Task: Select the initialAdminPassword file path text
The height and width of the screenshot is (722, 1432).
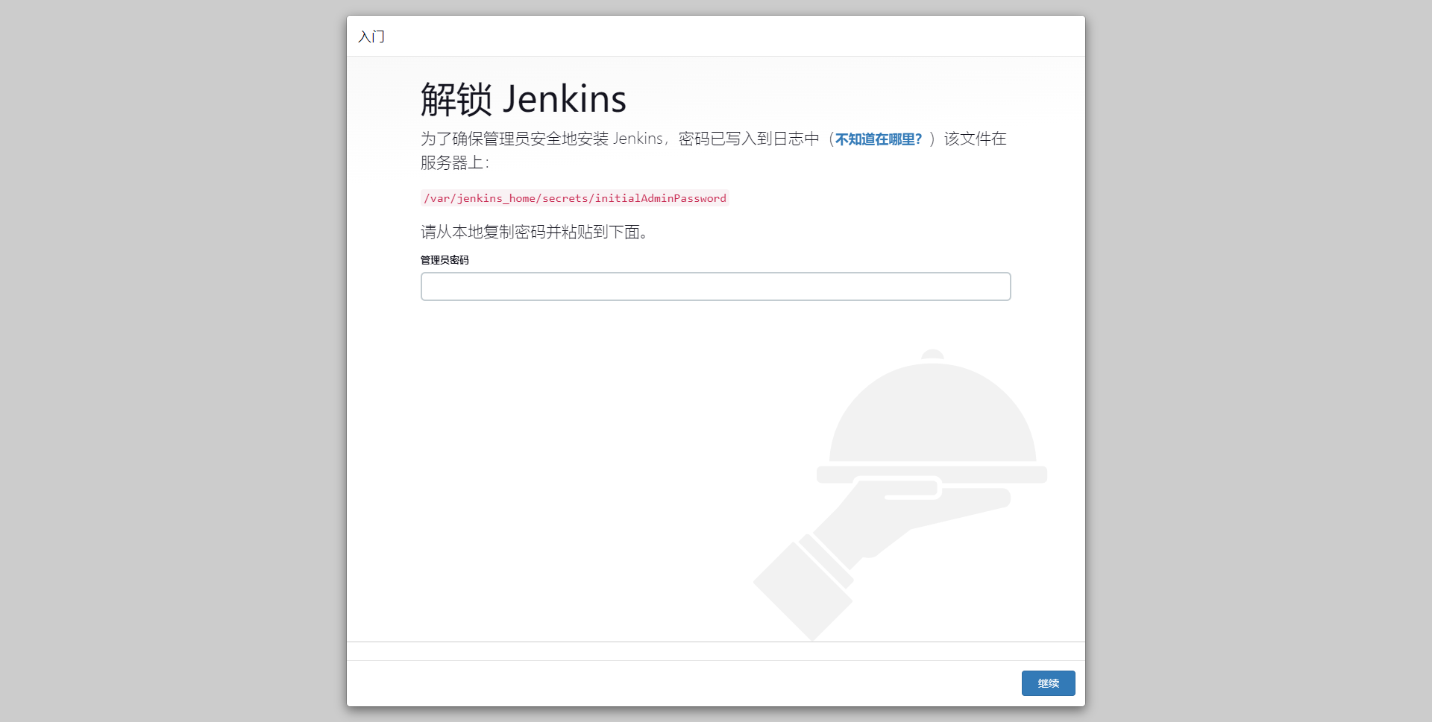Action: pyautogui.click(x=575, y=198)
